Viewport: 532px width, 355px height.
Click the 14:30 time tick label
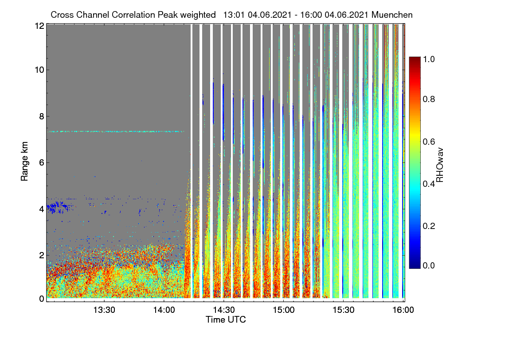coord(224,310)
